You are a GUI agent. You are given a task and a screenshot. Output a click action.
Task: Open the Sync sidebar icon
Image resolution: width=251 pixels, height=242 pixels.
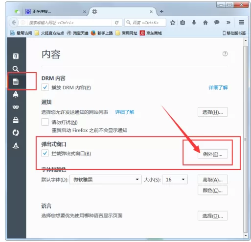click(16, 133)
